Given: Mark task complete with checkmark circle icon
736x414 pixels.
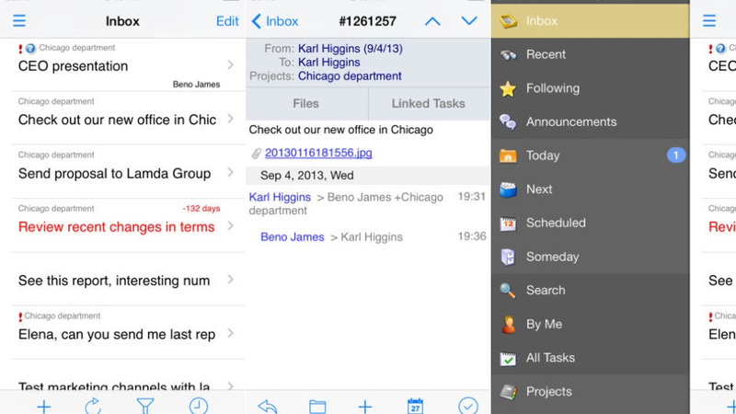Looking at the screenshot, I should point(468,406).
